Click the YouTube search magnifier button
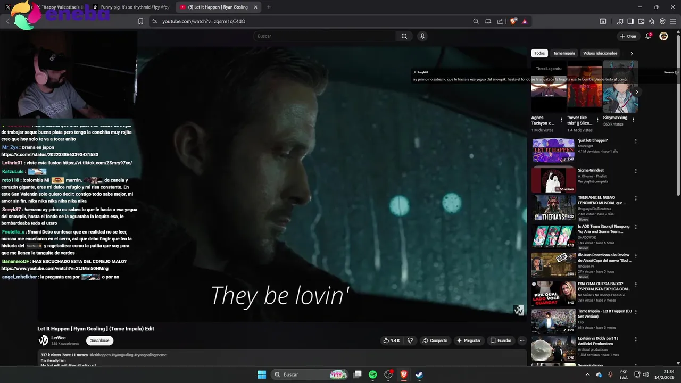Image resolution: width=681 pixels, height=383 pixels. (404, 36)
